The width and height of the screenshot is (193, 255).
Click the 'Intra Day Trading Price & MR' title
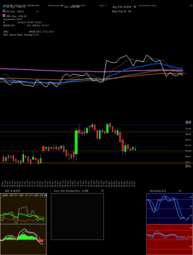[71, 191]
